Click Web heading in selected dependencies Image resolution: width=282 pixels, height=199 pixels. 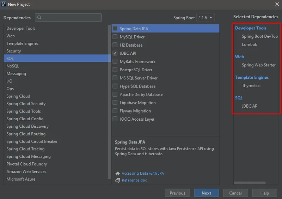(x=240, y=57)
